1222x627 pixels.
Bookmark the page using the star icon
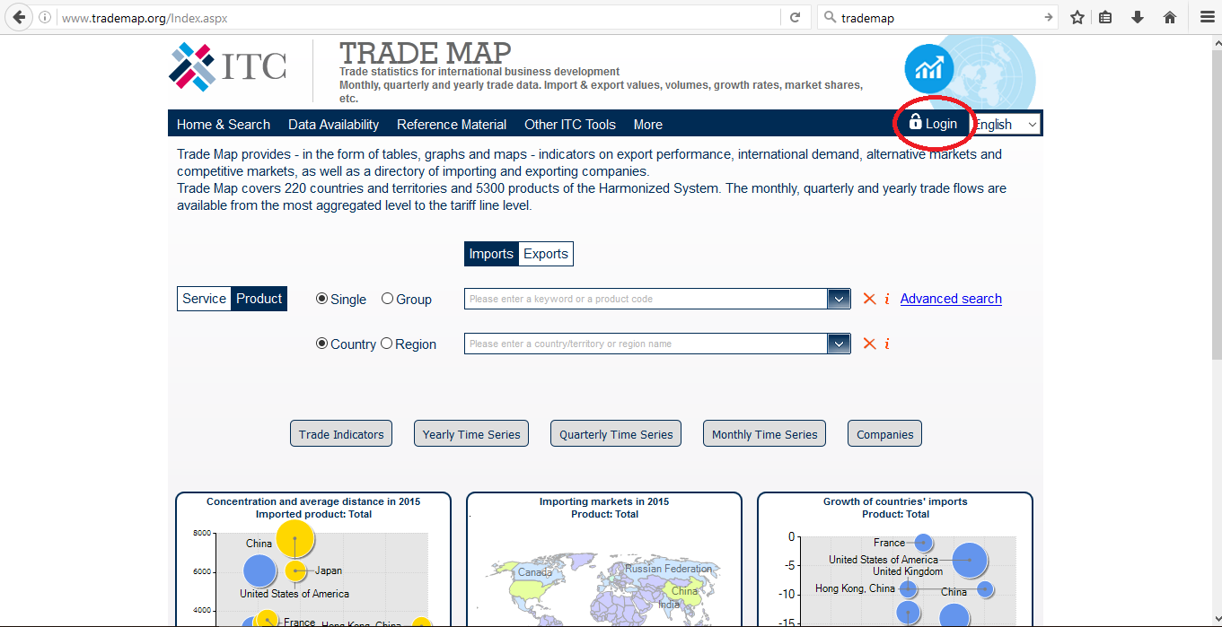point(1077,17)
